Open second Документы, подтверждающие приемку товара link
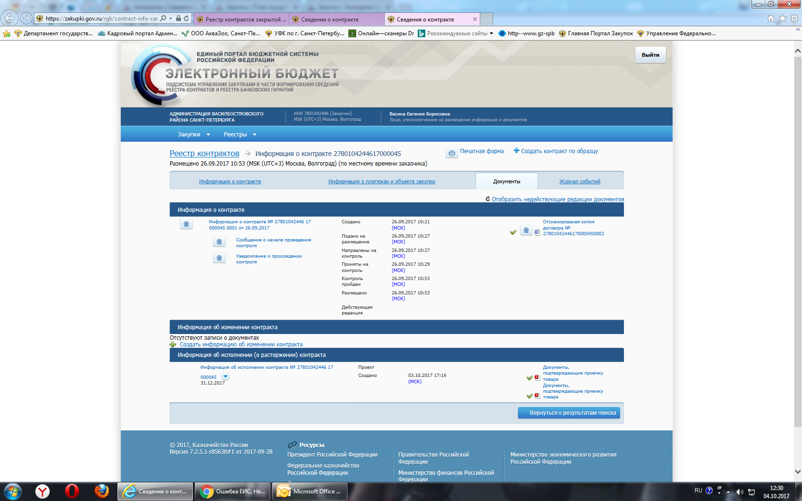This screenshot has height=501, width=802. click(573, 391)
